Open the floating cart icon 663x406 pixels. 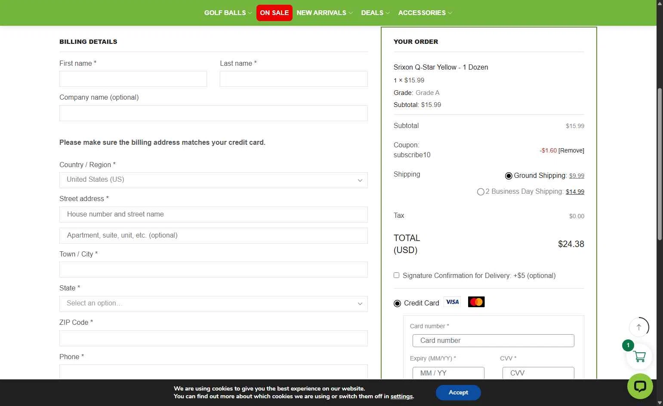tap(639, 357)
